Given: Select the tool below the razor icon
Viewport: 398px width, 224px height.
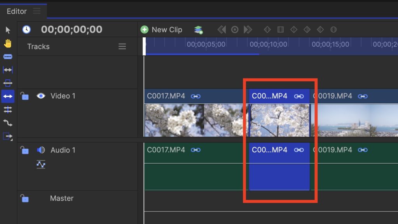Looking at the screenshot, I should [8, 70].
